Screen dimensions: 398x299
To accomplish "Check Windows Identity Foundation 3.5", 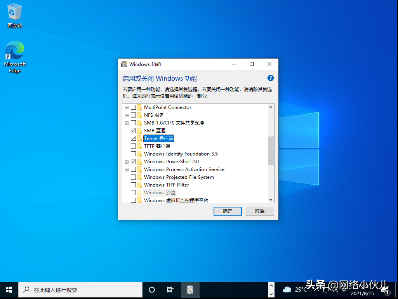I will [133, 154].
